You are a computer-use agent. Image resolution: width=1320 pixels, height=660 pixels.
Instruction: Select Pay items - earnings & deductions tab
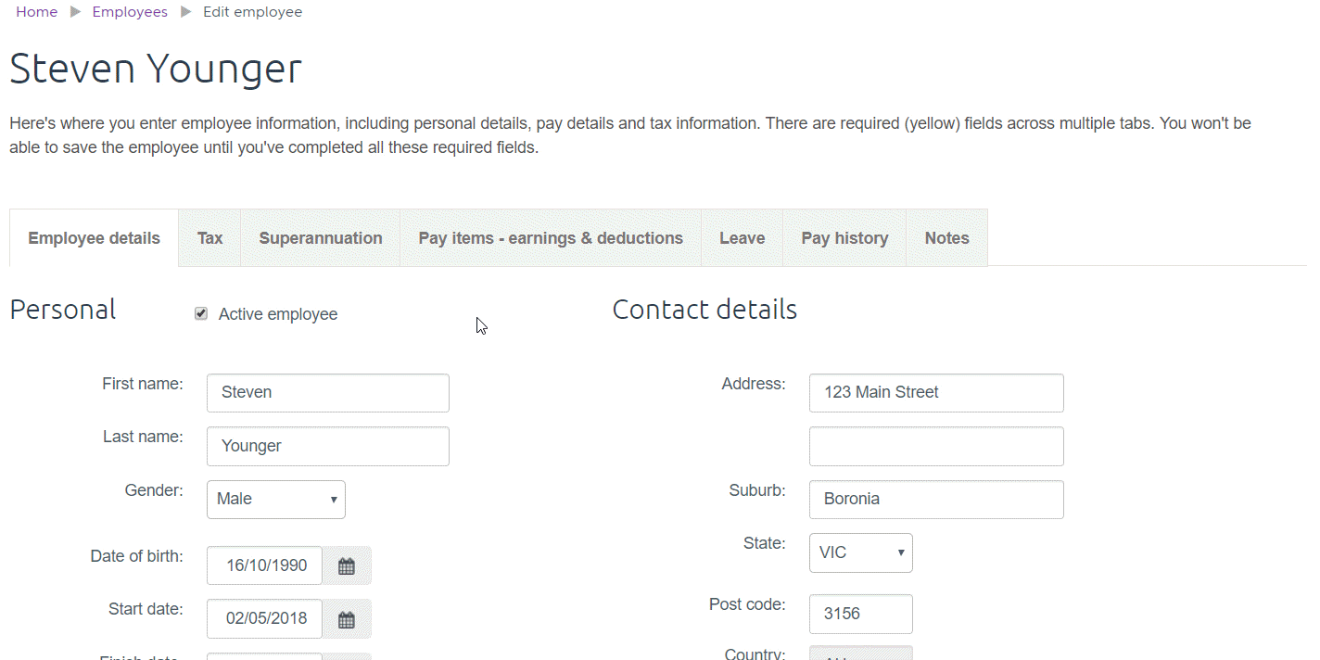pos(551,238)
